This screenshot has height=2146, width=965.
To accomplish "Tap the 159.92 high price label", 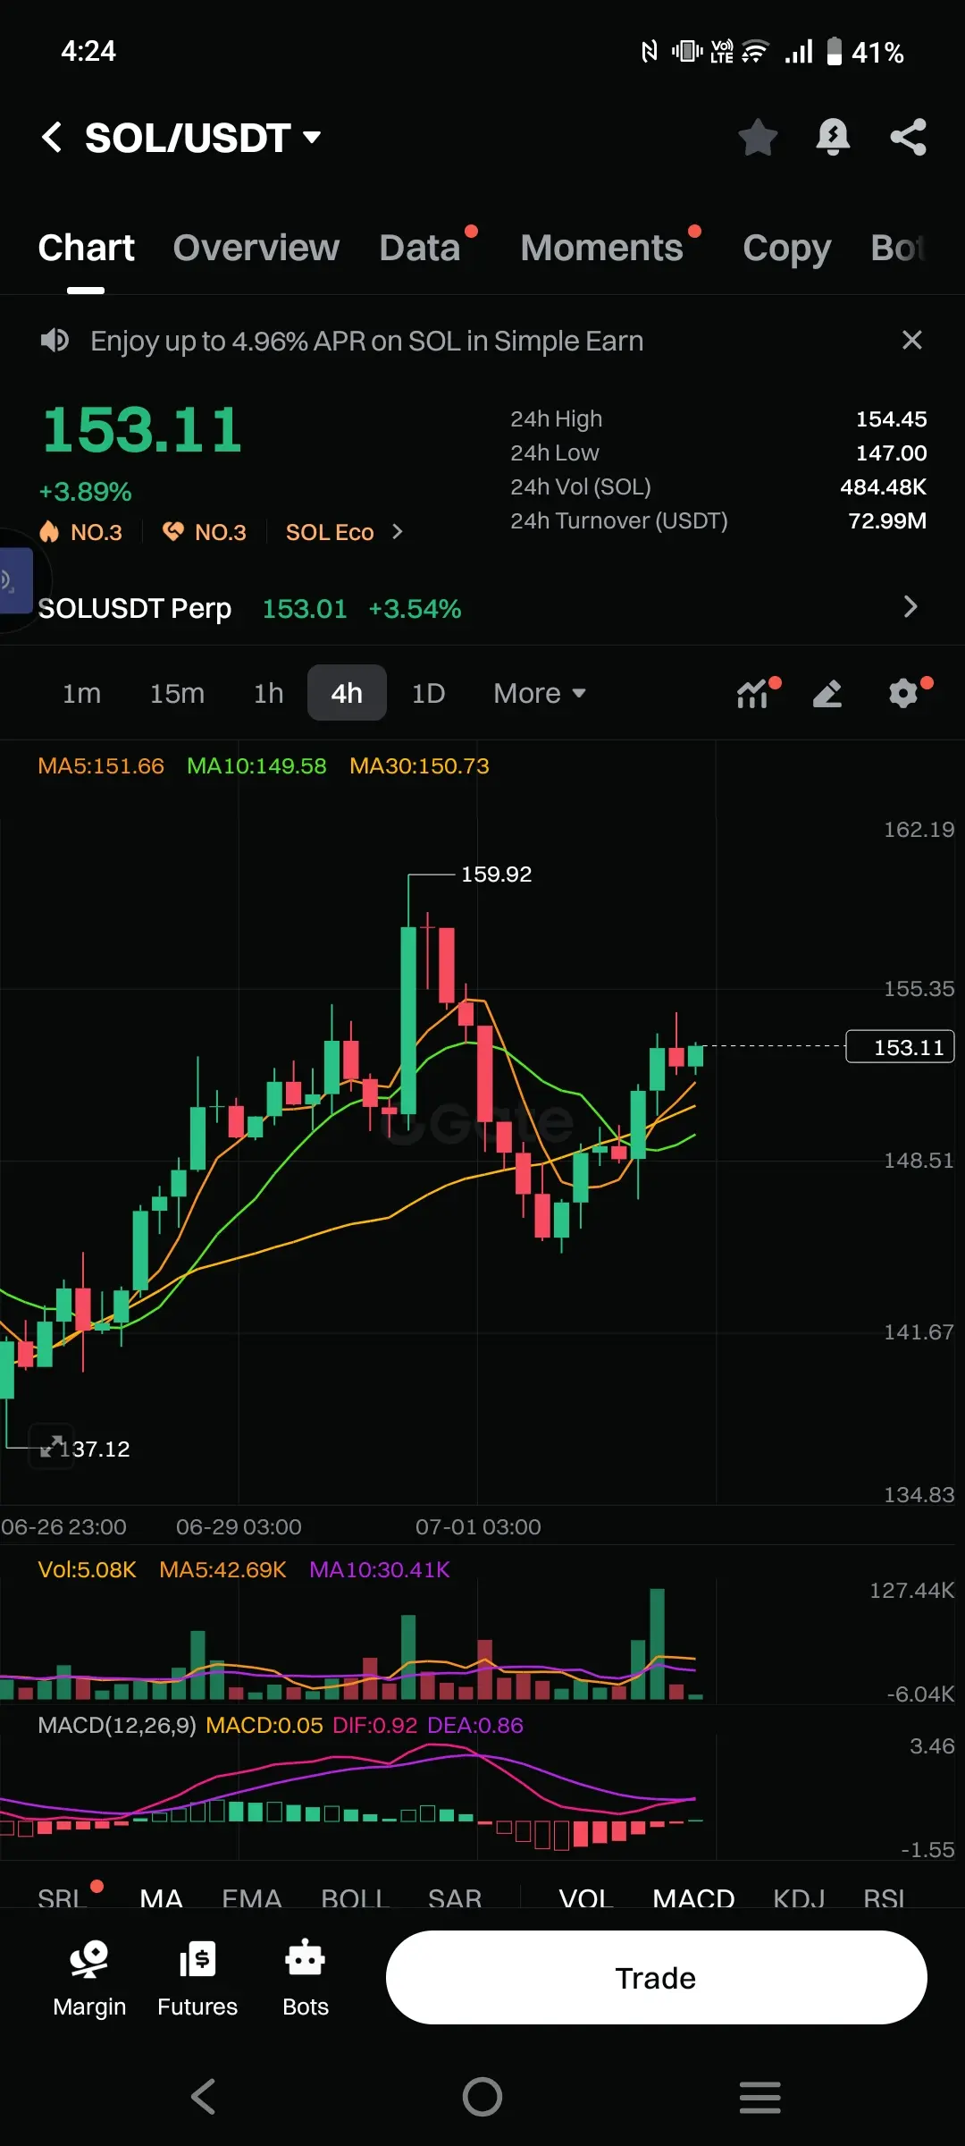I will (496, 874).
